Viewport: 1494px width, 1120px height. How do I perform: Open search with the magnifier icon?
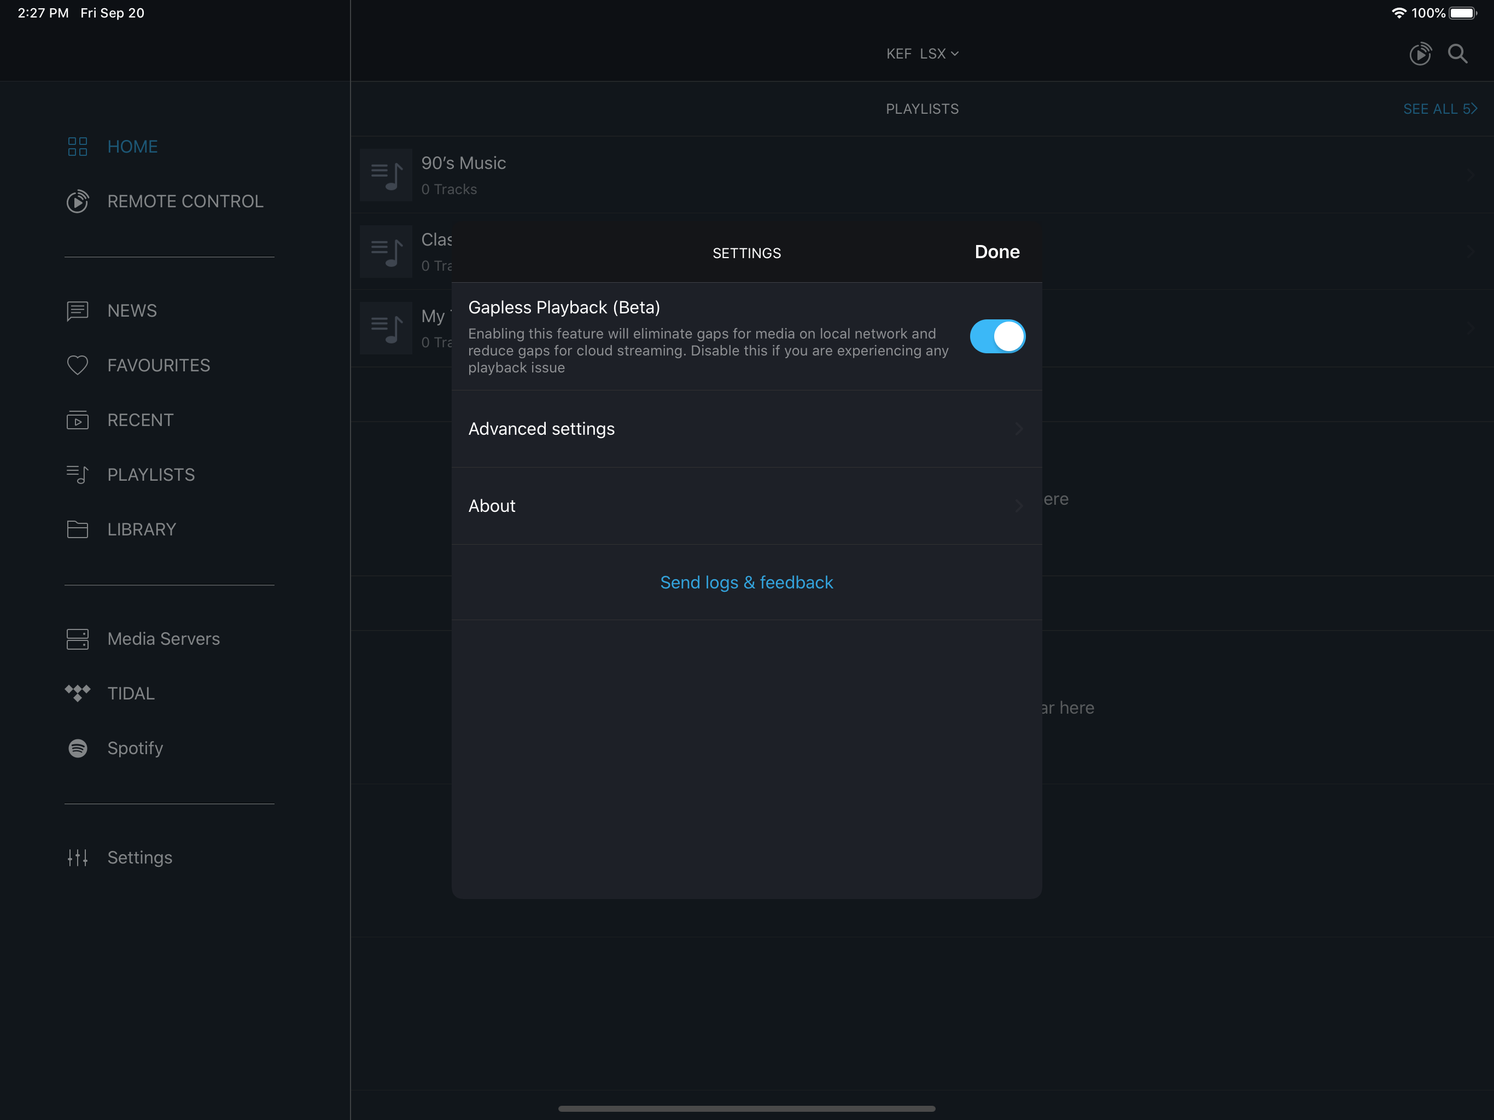click(1457, 54)
